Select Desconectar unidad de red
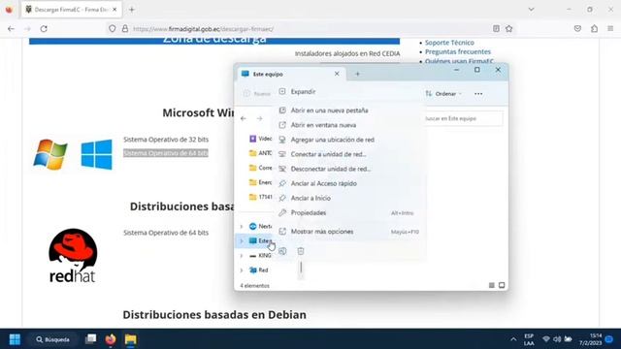This screenshot has width=621, height=349. 331,169
